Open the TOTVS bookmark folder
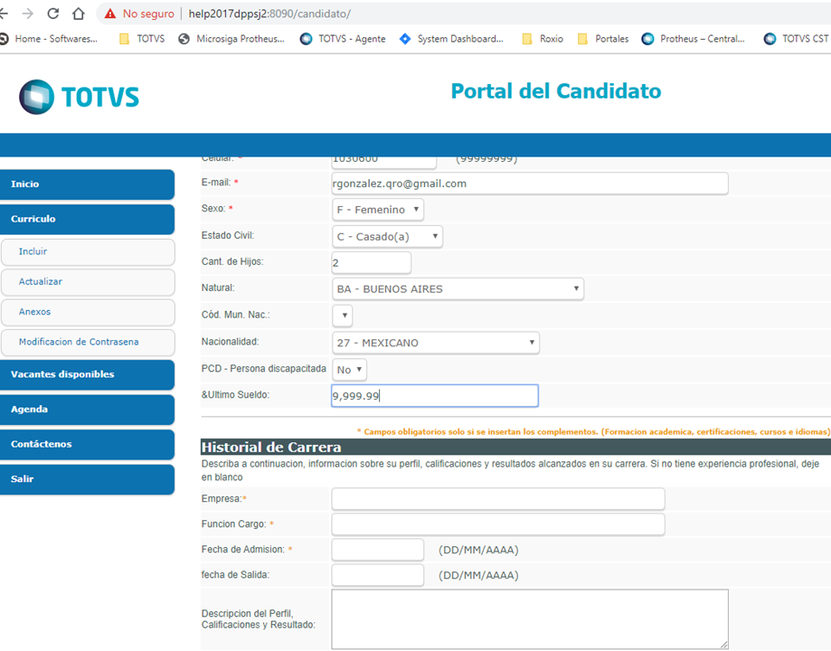The width and height of the screenshot is (831, 651). tap(142, 39)
